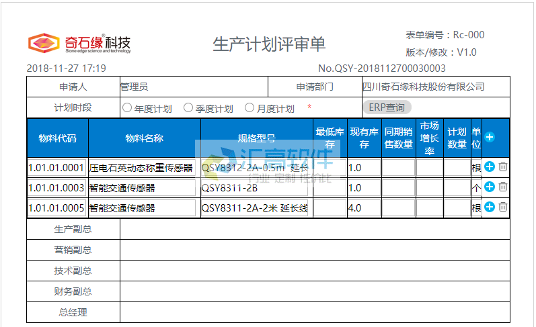Click the 规格型号 field containing QSY8311-2B
Viewport: 536px width, 327px height.
(256, 188)
